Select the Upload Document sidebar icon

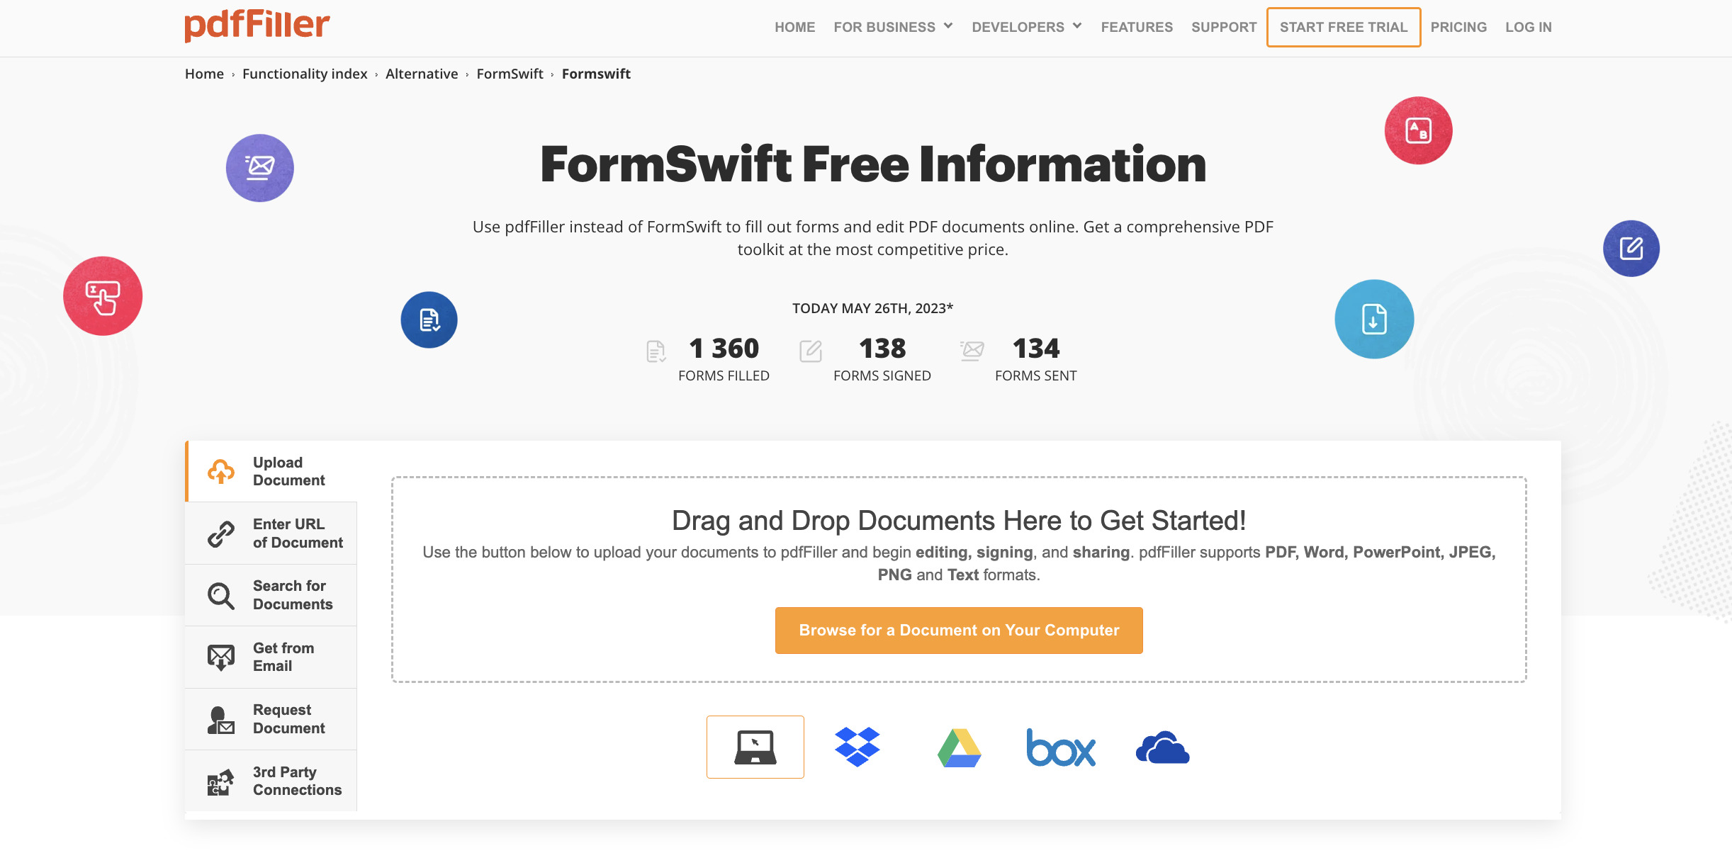(220, 470)
